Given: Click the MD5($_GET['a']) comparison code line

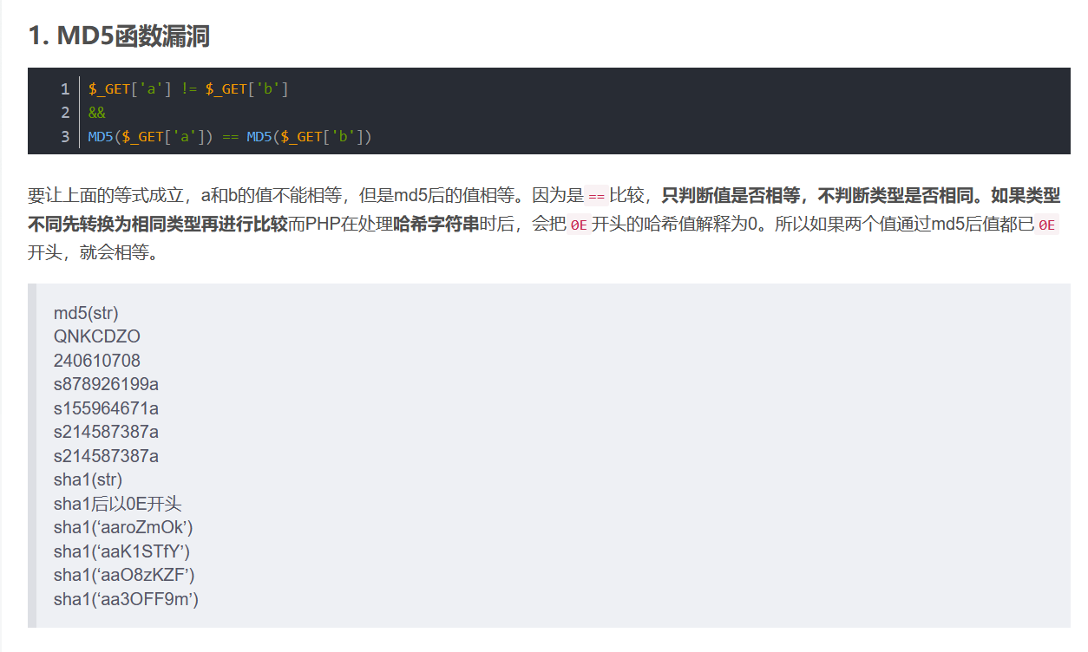Looking at the screenshot, I should (229, 136).
